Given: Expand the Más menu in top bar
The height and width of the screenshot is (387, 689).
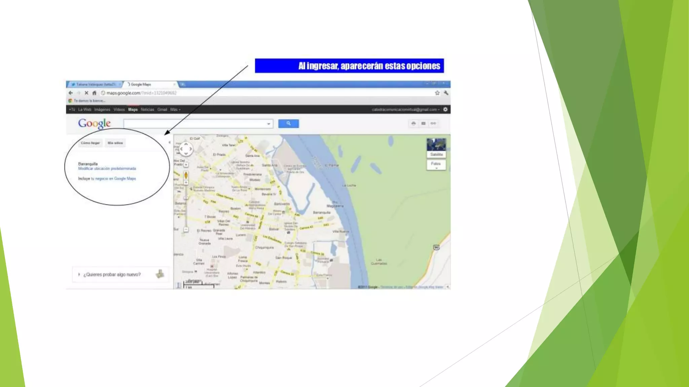Looking at the screenshot, I should [175, 110].
